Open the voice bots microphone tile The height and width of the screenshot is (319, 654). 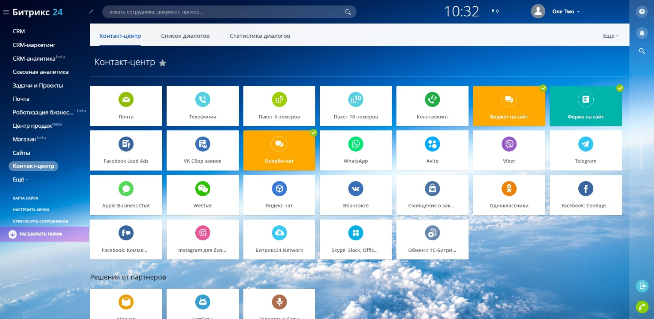[279, 304]
